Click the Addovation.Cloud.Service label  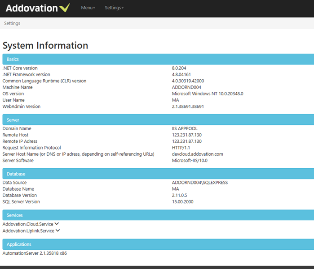(x=28, y=224)
